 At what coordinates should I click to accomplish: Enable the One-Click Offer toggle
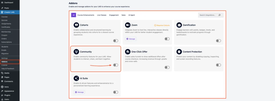[167, 67]
